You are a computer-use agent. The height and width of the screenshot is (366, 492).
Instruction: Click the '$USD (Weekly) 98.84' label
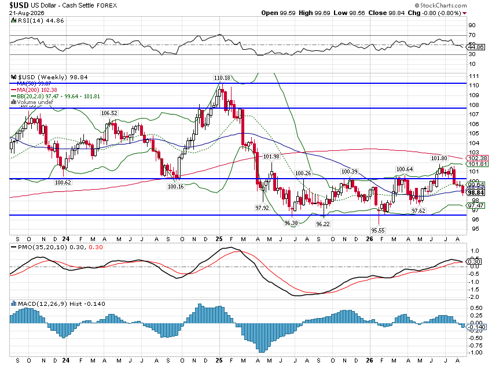pyautogui.click(x=53, y=77)
